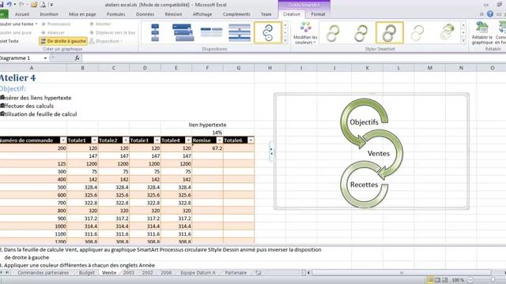The image size is (506, 284).
Task: Switch to the Format SmartArt tab
Action: point(318,14)
